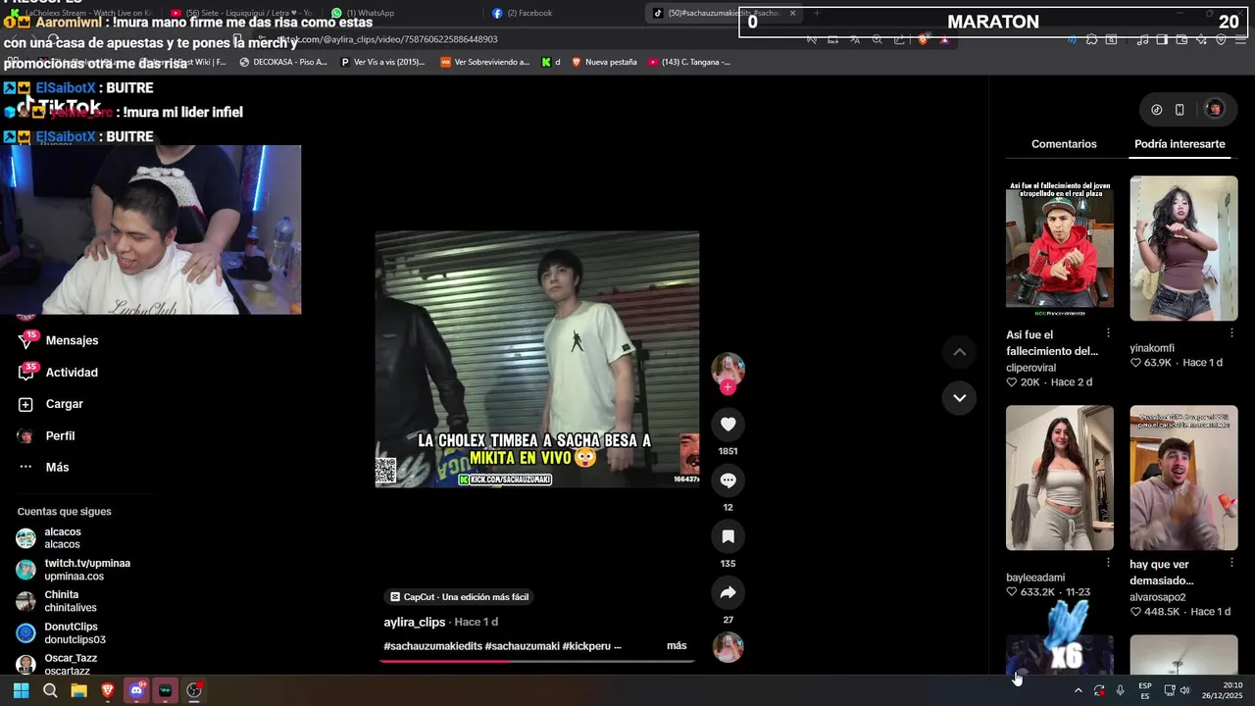The height and width of the screenshot is (706, 1255).
Task: Open Actividad in the TikTok sidebar
Action: [72, 373]
